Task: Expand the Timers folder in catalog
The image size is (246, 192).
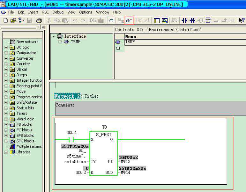Action: pyautogui.click(x=6, y=114)
